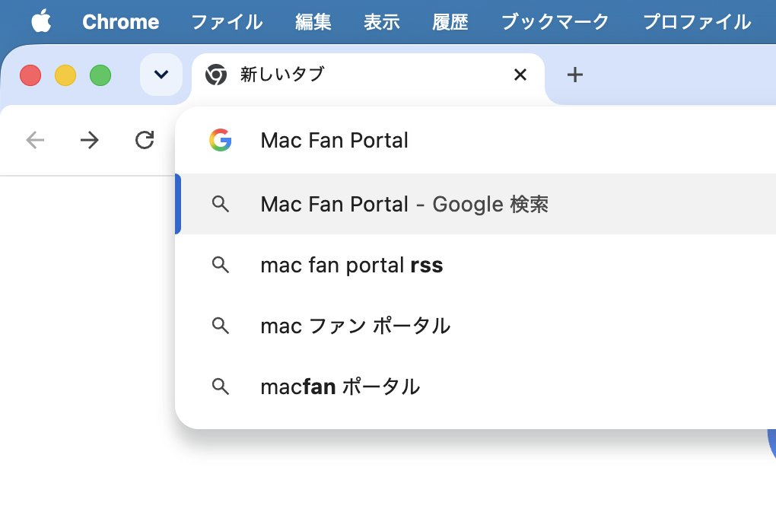
Task: Open the ファイル menu
Action: [x=227, y=22]
